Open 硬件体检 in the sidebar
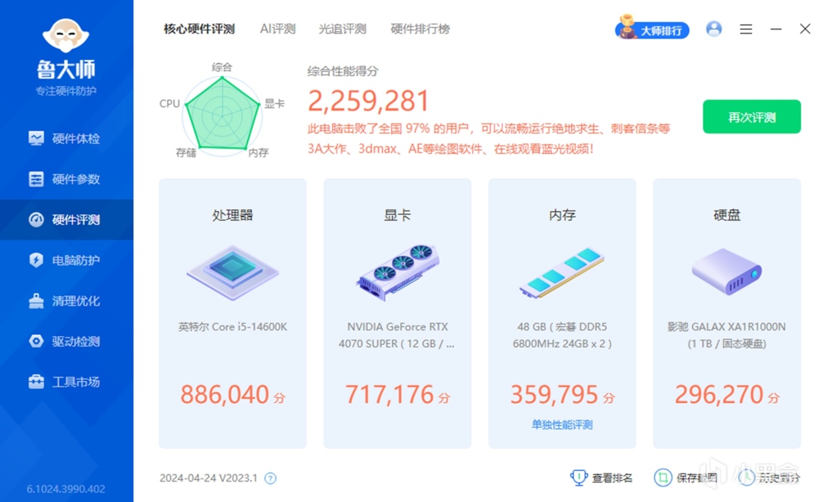 pos(67,138)
